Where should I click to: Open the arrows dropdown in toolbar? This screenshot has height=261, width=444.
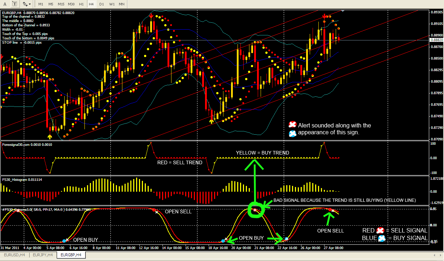30,4
